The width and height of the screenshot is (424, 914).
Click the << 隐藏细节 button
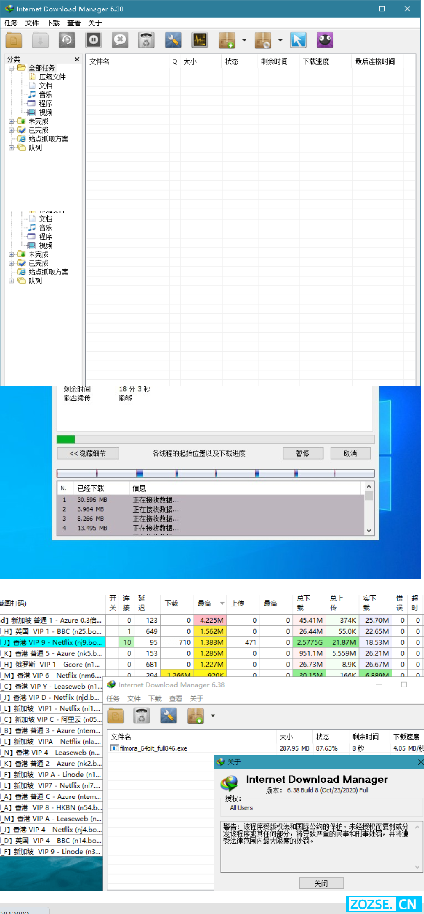coord(88,453)
